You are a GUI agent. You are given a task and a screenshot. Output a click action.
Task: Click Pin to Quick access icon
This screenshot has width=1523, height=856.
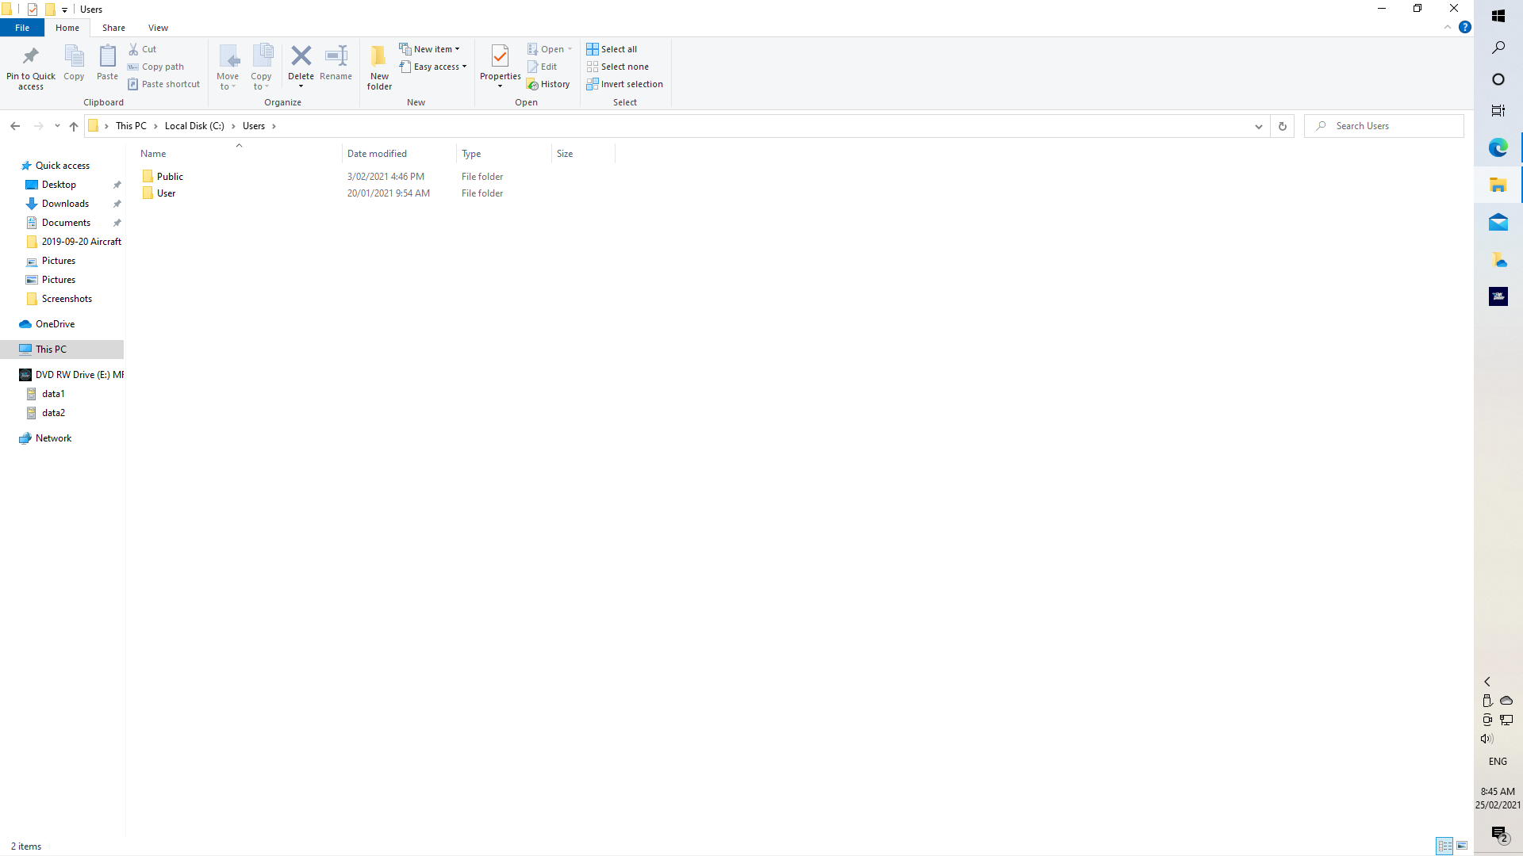(x=30, y=57)
